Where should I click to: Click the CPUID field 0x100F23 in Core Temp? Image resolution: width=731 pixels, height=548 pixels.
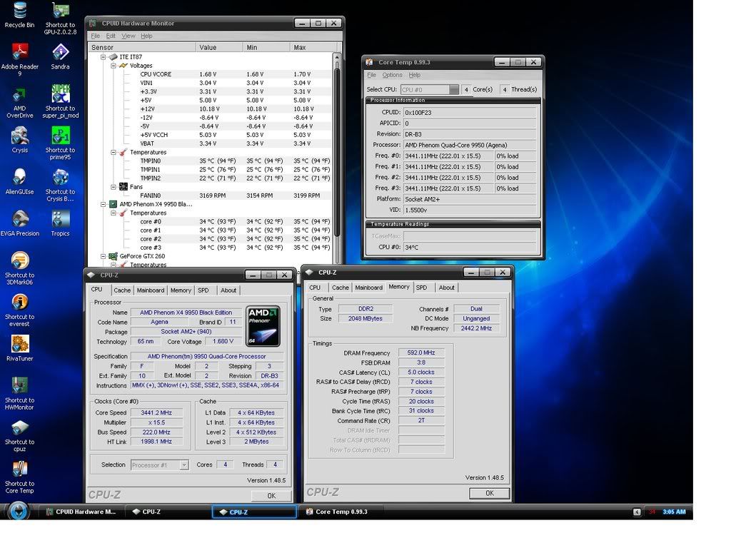[470, 112]
